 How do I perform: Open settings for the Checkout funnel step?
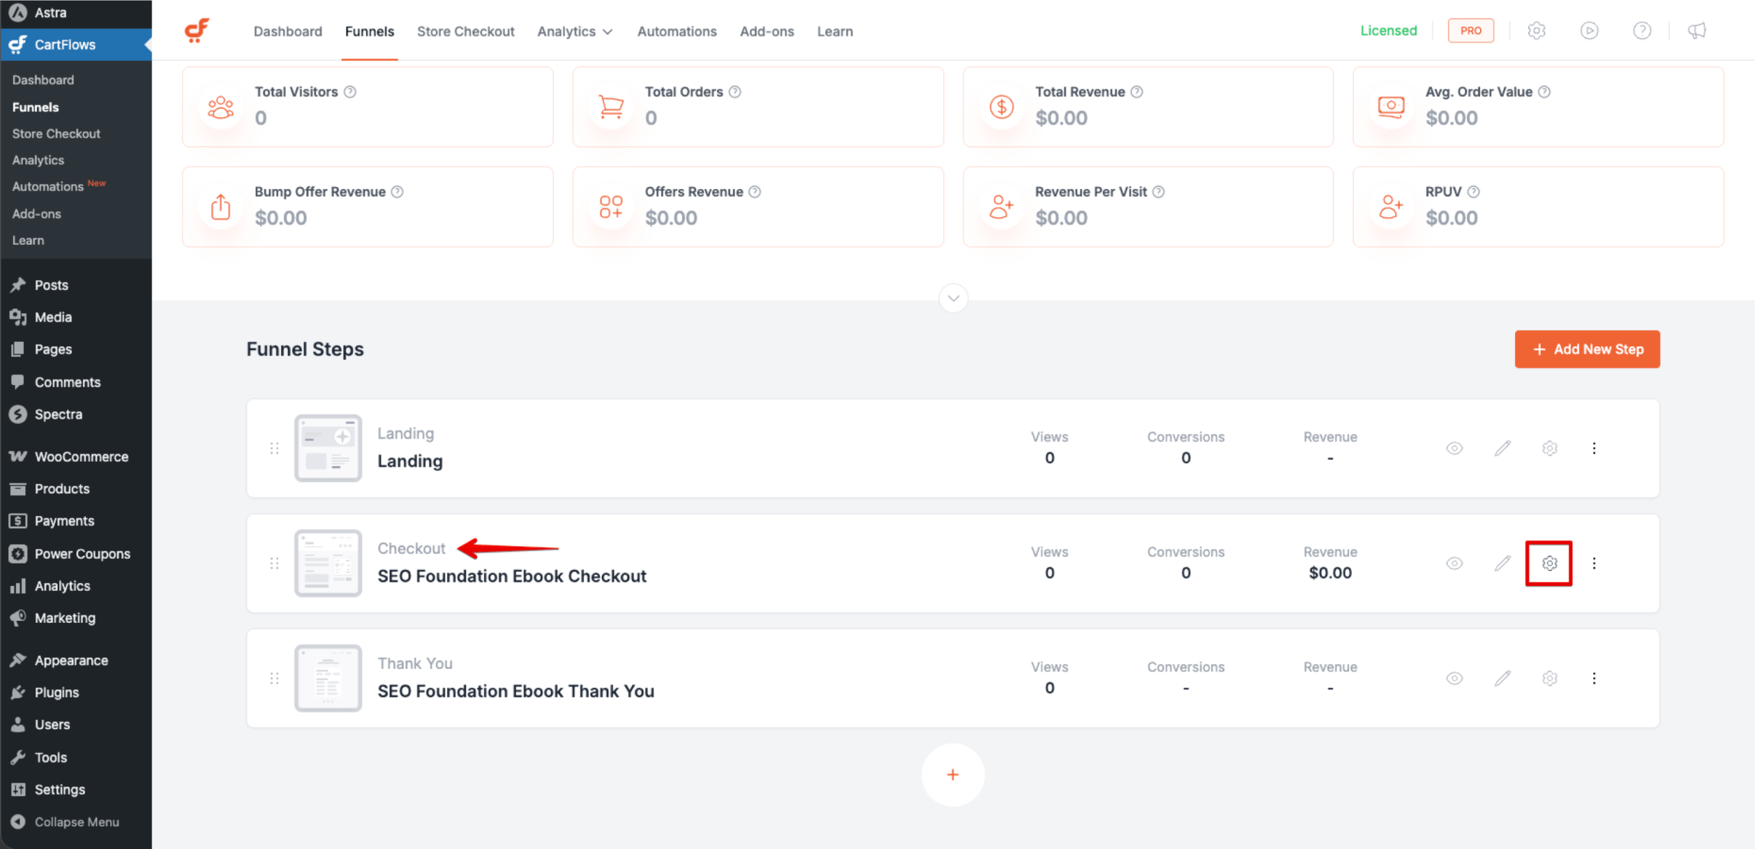click(x=1549, y=563)
